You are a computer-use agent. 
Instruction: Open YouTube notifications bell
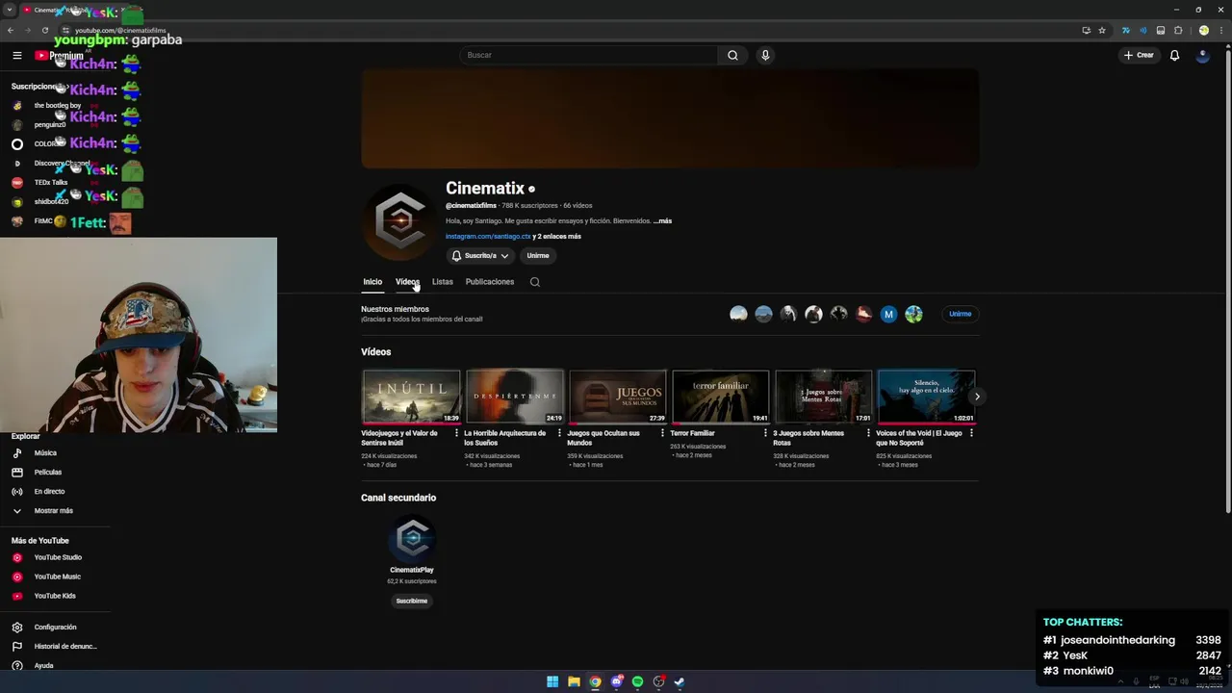[1174, 55]
